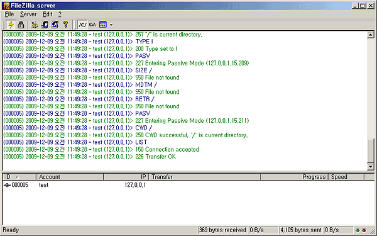Screen dimensions: 377x236
Task: Click log line Entering Passive Mode 15,211
Action: pos(126,120)
